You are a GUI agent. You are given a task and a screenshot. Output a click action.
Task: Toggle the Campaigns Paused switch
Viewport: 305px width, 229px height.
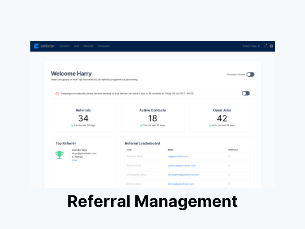250,74
